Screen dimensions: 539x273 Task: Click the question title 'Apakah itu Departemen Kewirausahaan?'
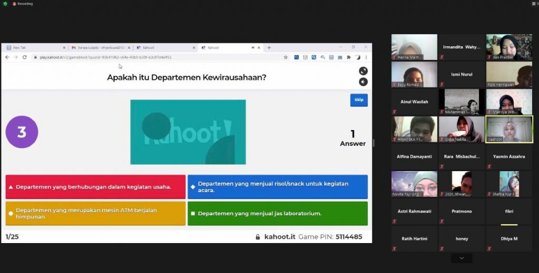[187, 78]
